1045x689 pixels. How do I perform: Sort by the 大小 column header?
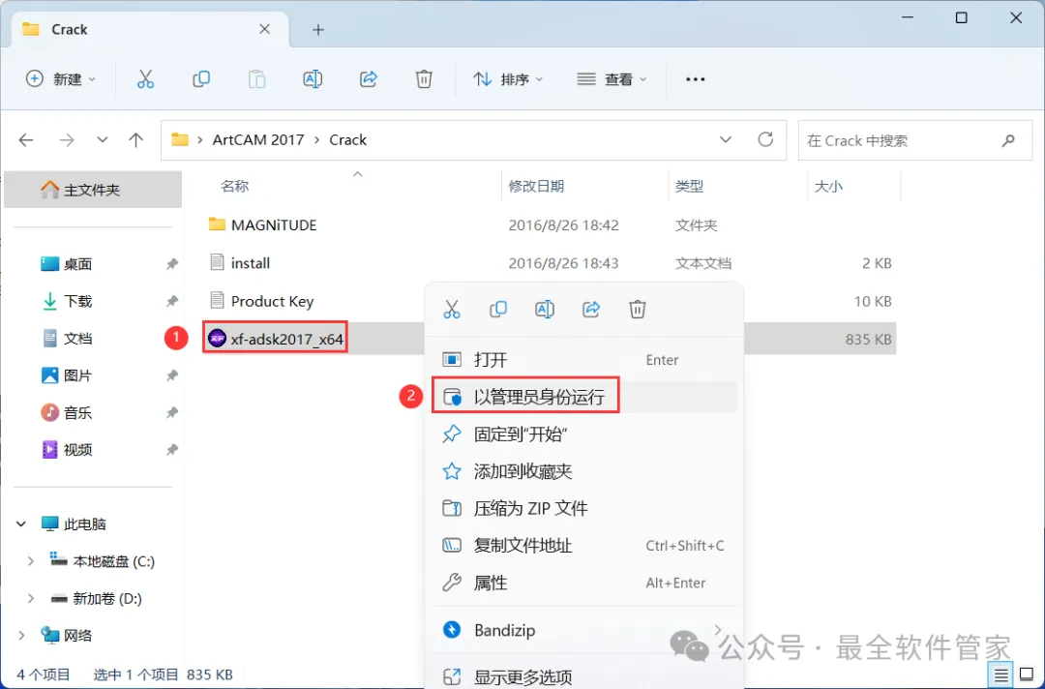point(828,186)
